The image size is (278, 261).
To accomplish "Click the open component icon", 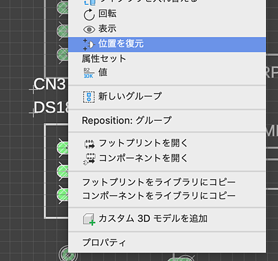I will 89,159.
